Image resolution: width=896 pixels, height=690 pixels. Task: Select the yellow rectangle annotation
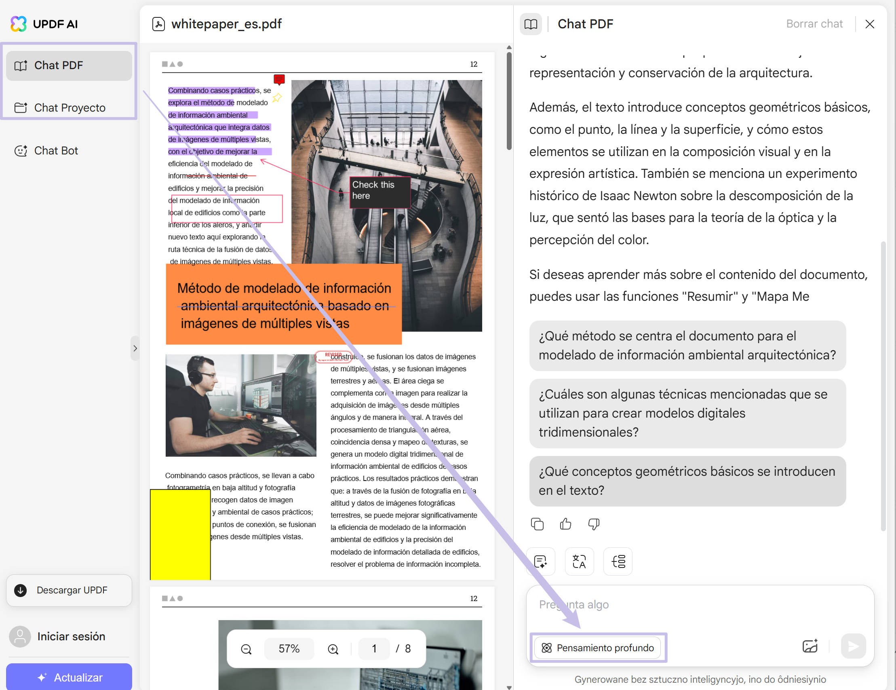tap(181, 534)
